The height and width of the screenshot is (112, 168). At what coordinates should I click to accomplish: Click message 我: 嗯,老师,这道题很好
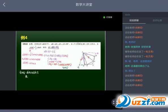tap(138, 61)
